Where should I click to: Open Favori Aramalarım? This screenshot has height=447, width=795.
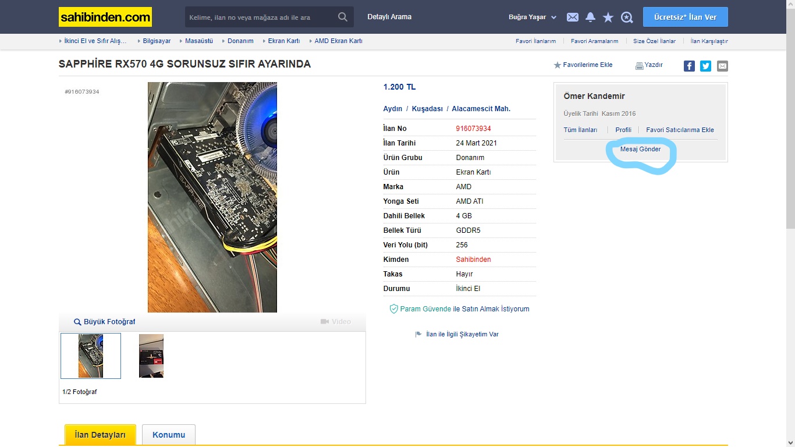[x=594, y=41]
